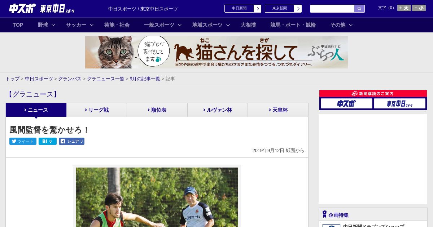Switch to the リーグ戦 tab
Viewport: 433px width, 227px height.
pyautogui.click(x=97, y=110)
